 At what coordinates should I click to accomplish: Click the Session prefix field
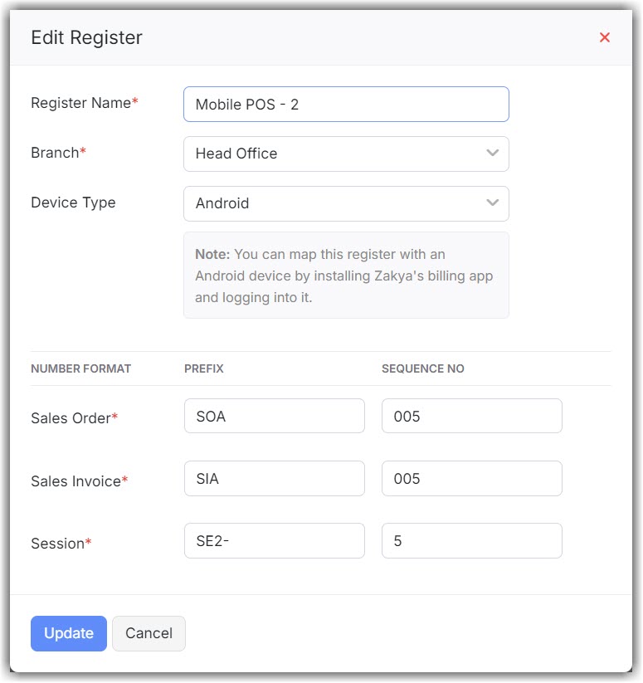pos(274,541)
